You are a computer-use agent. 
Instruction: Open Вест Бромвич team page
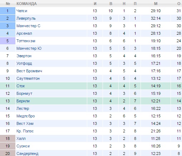[29, 71]
